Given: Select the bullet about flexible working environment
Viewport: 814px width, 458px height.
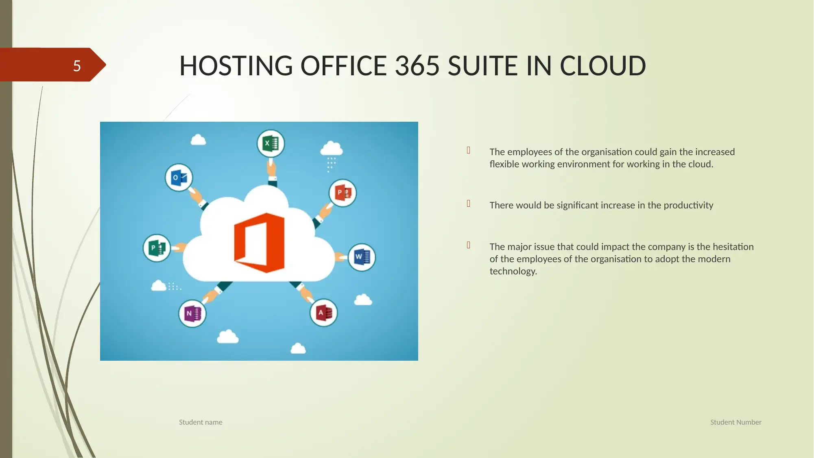Looking at the screenshot, I should [x=612, y=158].
